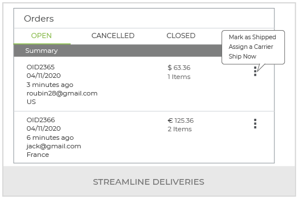Switch to the CLOSED tab
This screenshot has height=212, width=299.
(x=181, y=36)
